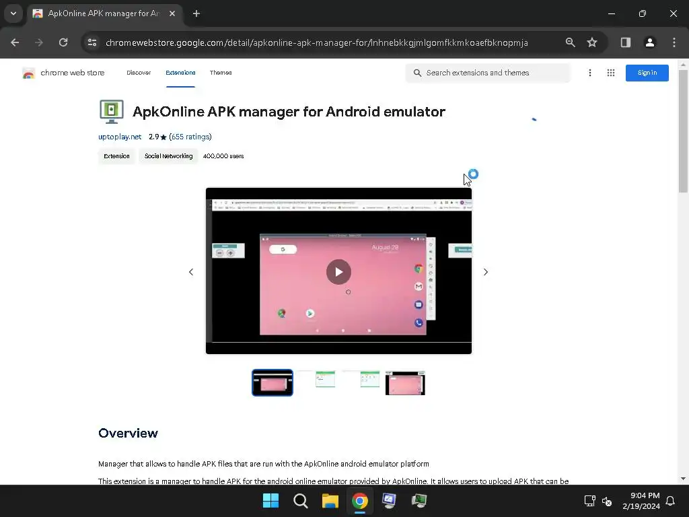
Task: Open the tab search dropdown arrow
Action: 13,13
